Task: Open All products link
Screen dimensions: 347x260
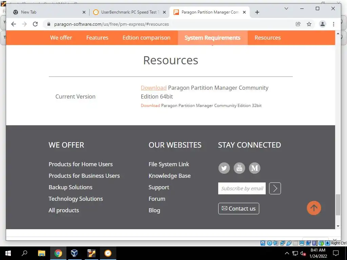Action: 64,210
